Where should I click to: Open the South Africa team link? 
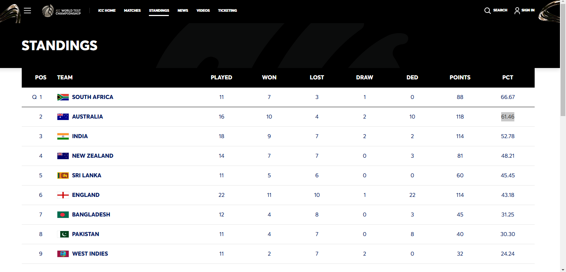93,97
